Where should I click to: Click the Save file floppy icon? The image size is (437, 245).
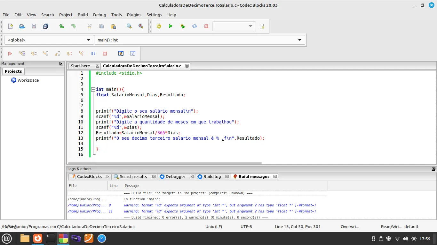[34, 26]
